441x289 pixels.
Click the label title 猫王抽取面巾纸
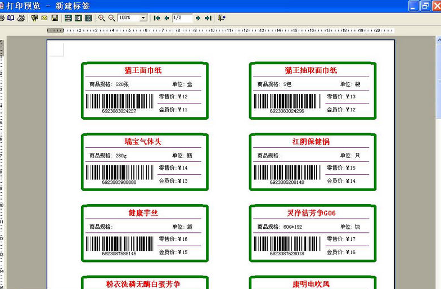(x=310, y=70)
